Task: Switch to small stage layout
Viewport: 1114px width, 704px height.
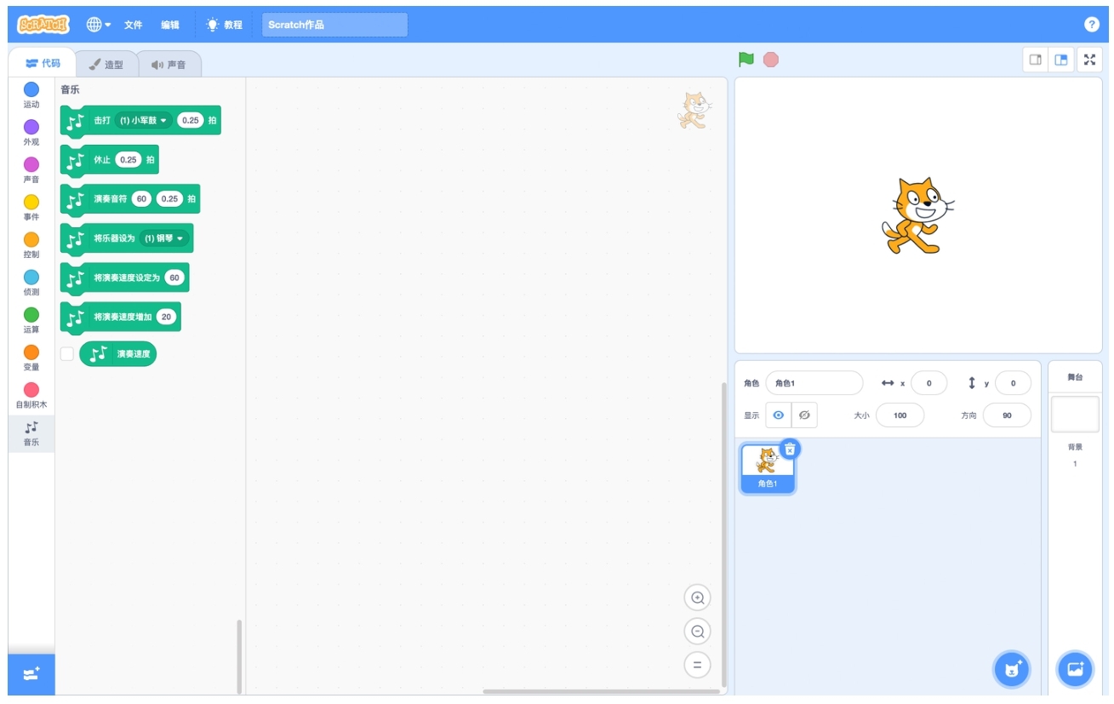Action: point(1036,60)
